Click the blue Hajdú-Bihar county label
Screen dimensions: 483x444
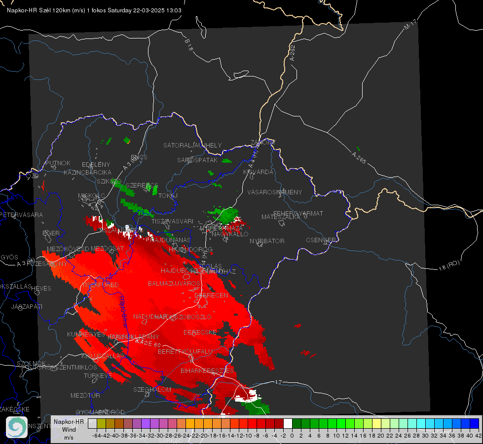pos(123,311)
